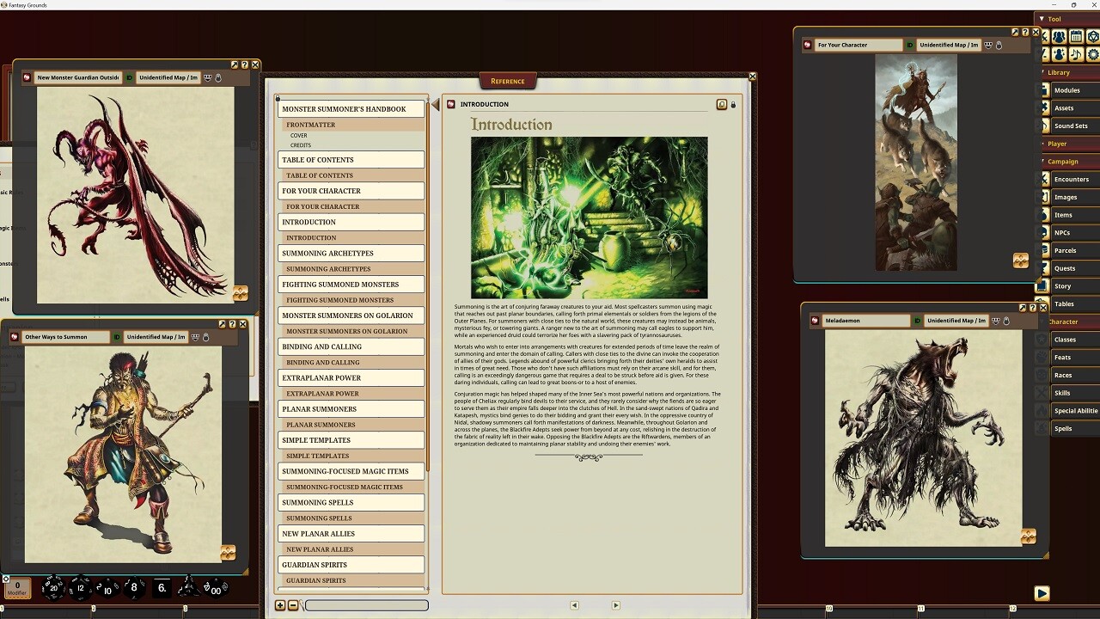Open the options gear icon

pos(1092,54)
